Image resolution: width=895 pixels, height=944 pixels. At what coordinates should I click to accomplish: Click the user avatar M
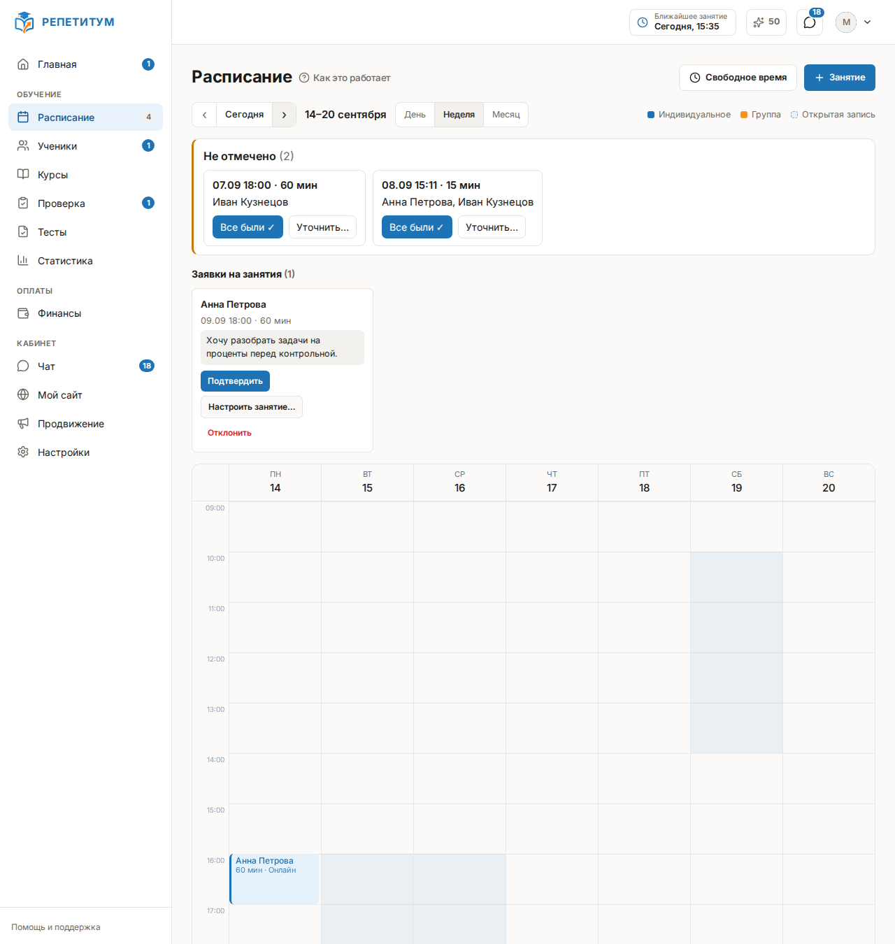846,22
